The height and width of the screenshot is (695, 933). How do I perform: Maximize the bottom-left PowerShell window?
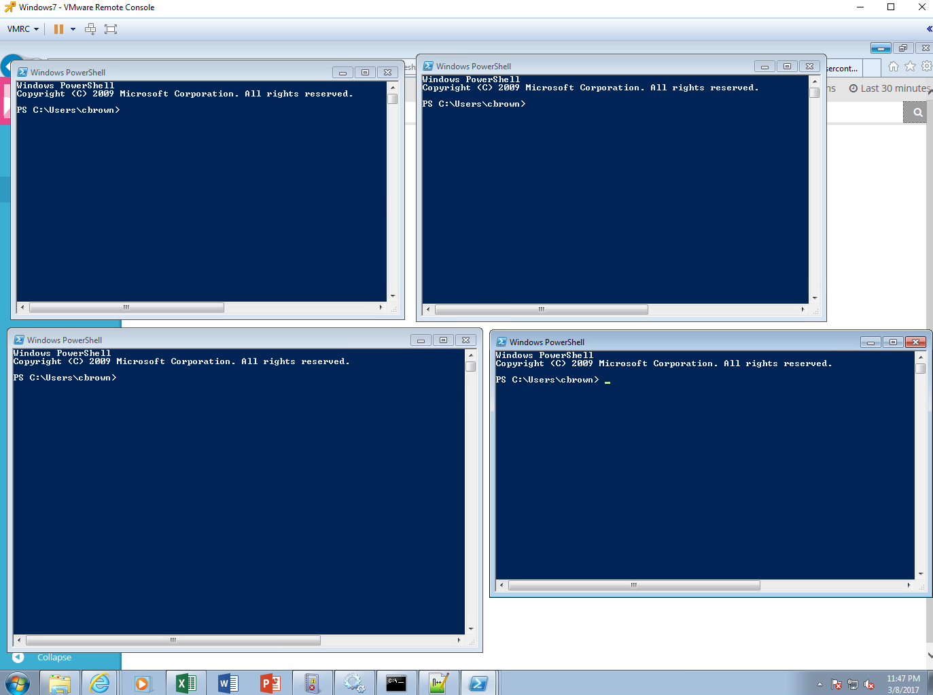[443, 340]
